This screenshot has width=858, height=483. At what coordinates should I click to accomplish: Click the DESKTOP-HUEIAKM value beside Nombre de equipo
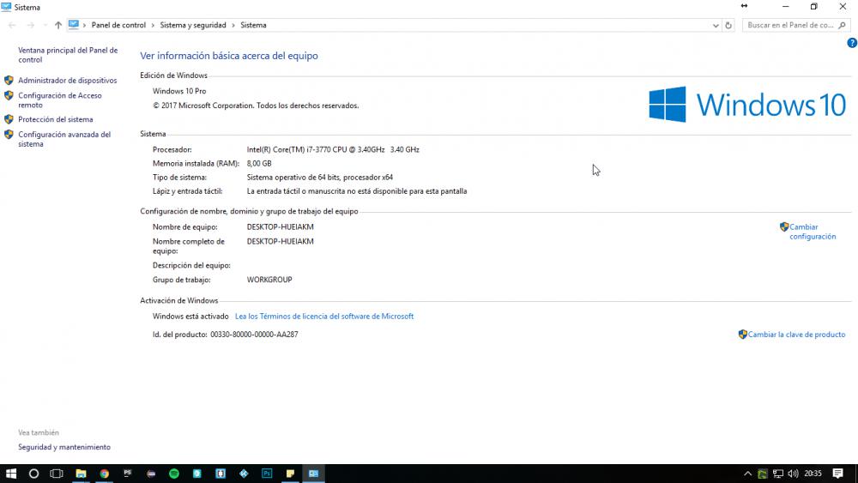[x=281, y=226]
